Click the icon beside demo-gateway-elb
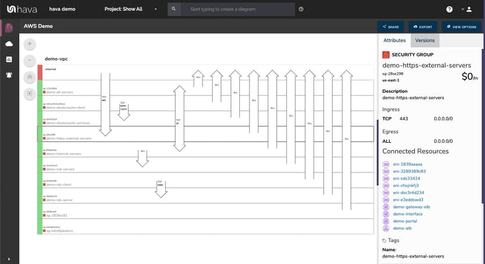The image size is (485, 264). click(386, 207)
